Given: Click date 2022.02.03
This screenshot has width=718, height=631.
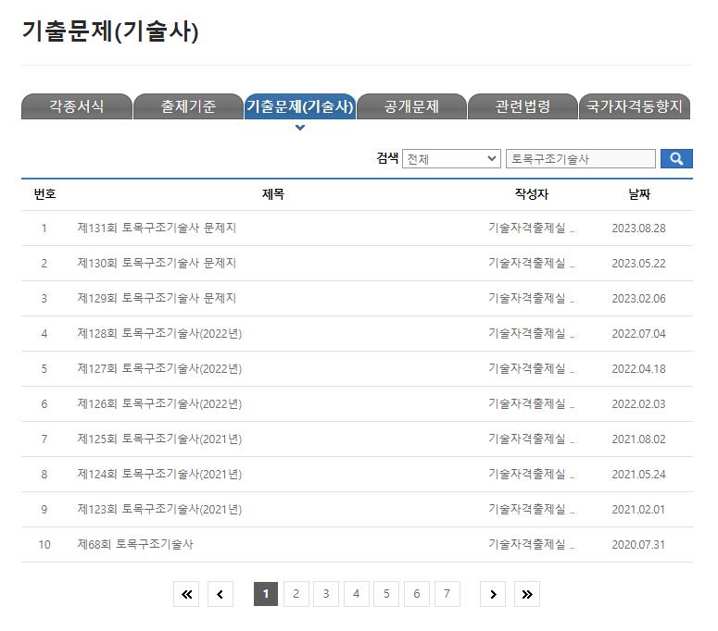Looking at the screenshot, I should click(x=638, y=404).
